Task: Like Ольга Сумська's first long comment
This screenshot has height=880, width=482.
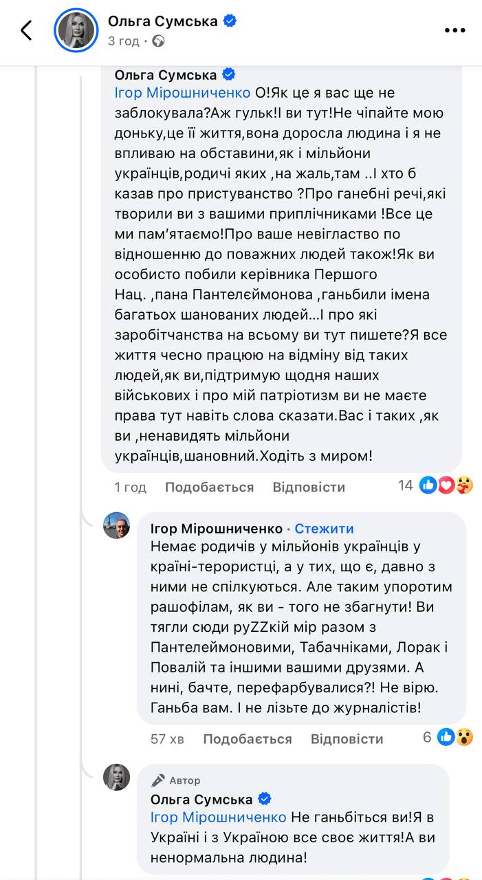Action: pos(209,487)
